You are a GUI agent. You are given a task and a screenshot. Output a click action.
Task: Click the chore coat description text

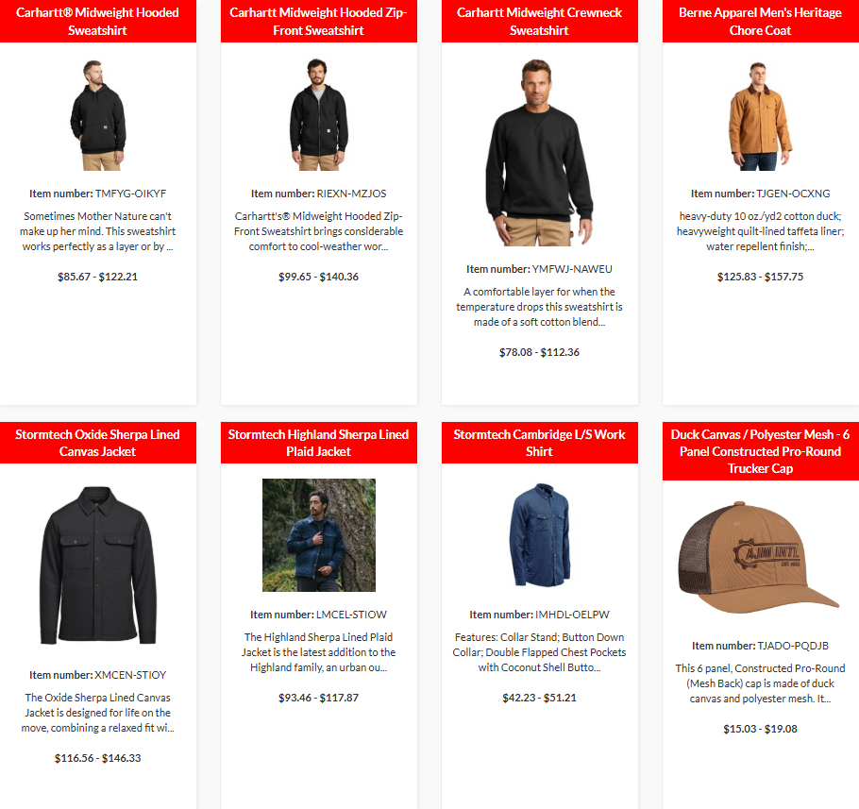pos(761,231)
